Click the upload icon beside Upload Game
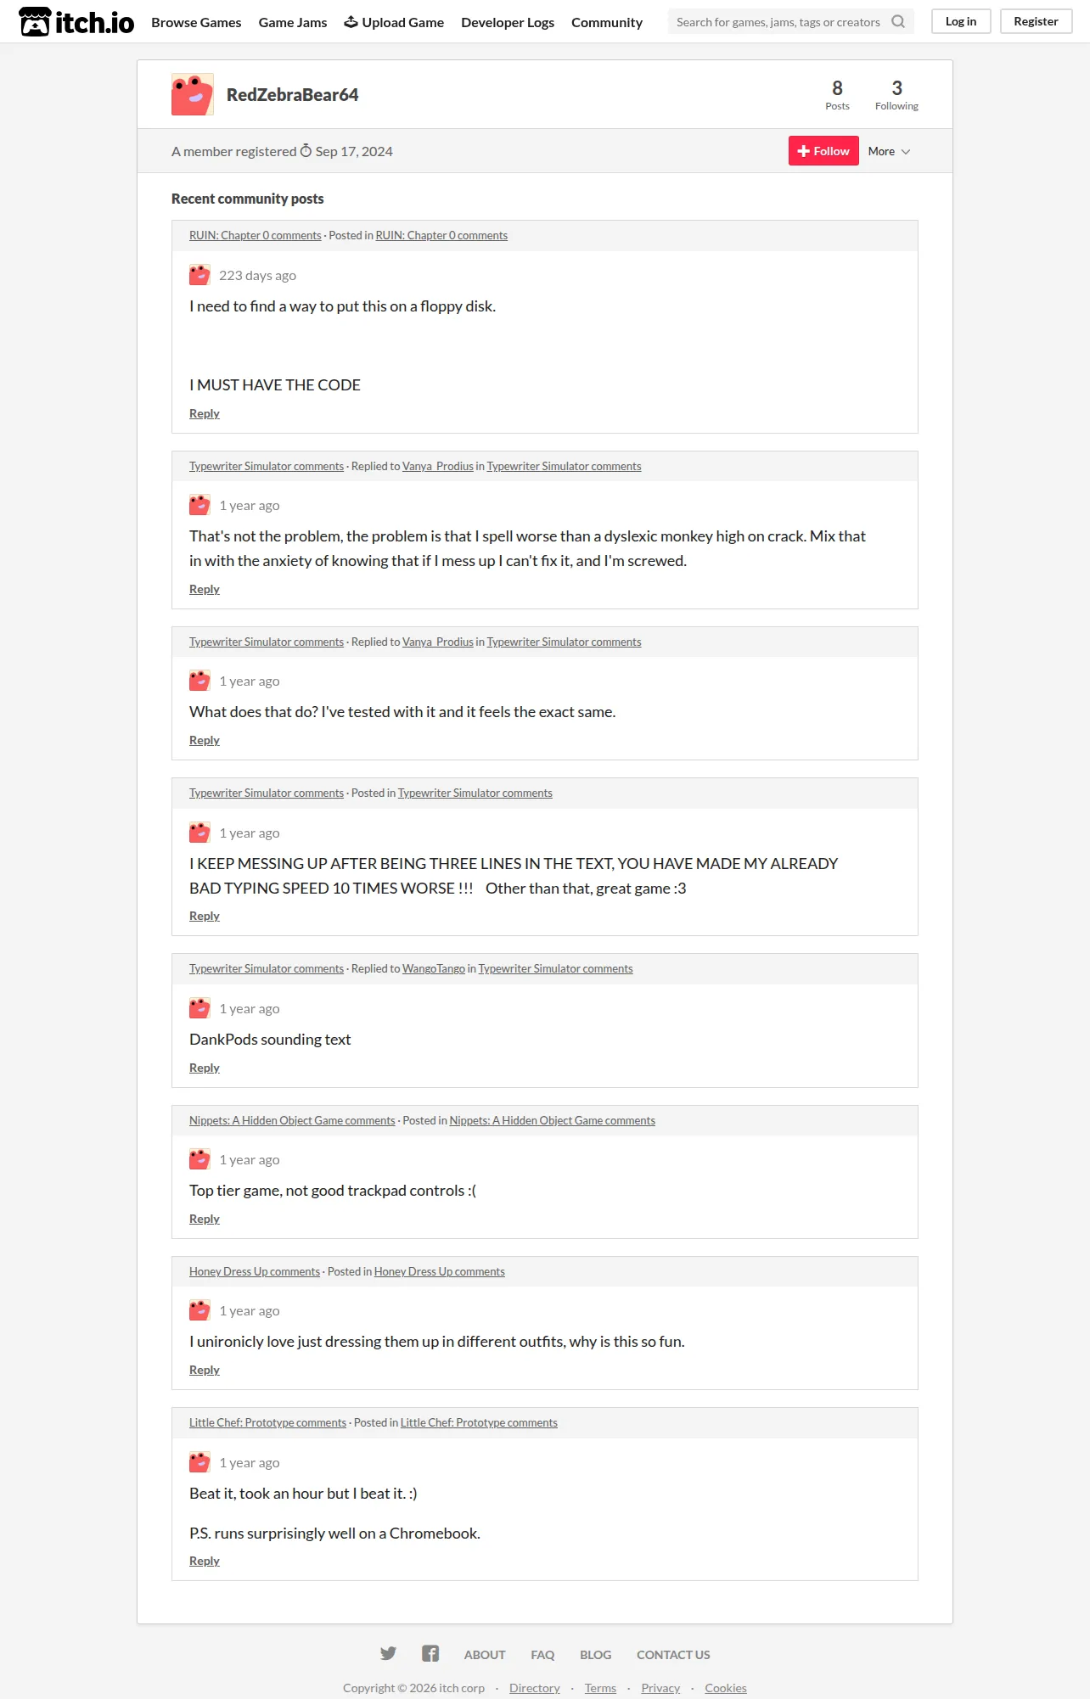Image resolution: width=1090 pixels, height=1699 pixels. [351, 22]
